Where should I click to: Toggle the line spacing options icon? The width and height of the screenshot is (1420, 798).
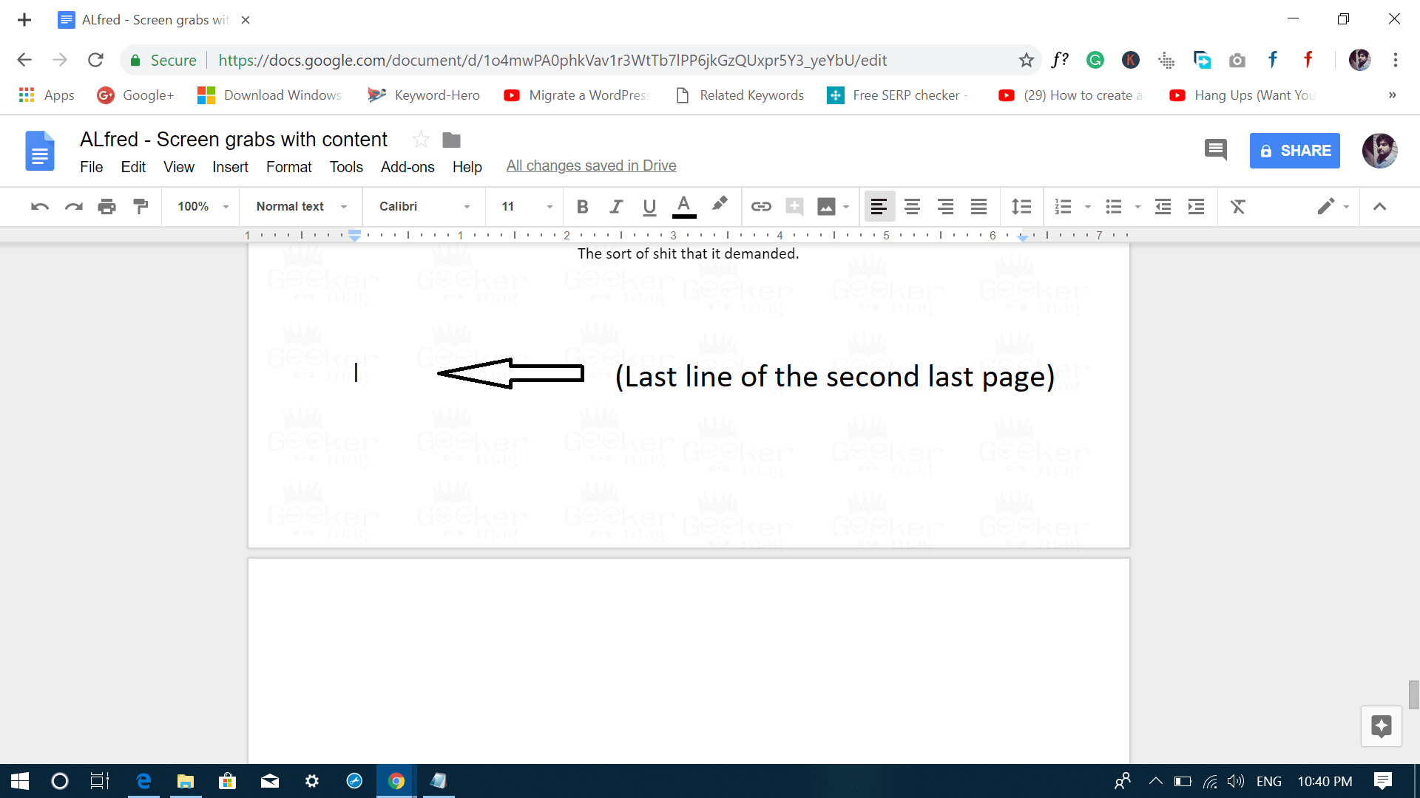pos(1021,205)
